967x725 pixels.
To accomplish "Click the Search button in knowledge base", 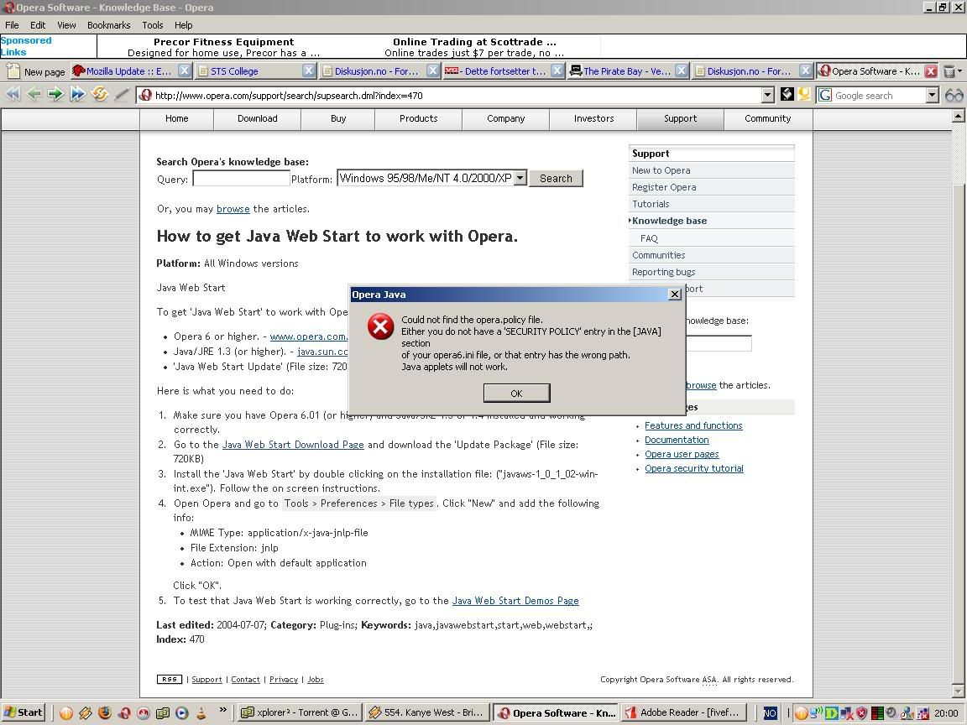I will (x=556, y=178).
